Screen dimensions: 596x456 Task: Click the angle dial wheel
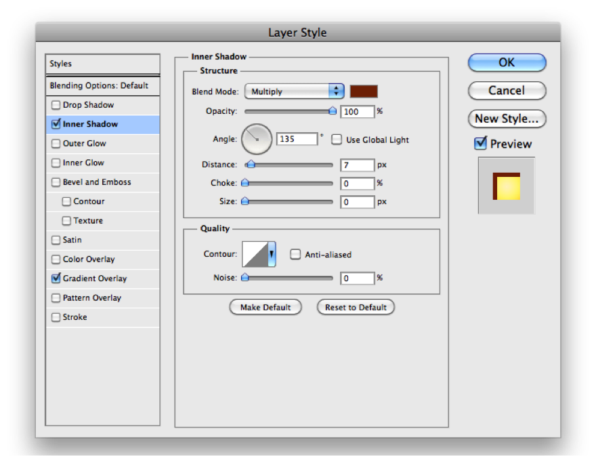(x=257, y=139)
